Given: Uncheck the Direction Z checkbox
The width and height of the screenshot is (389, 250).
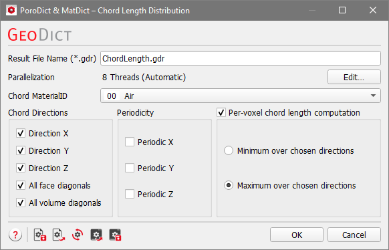Looking at the screenshot, I should coord(21,168).
